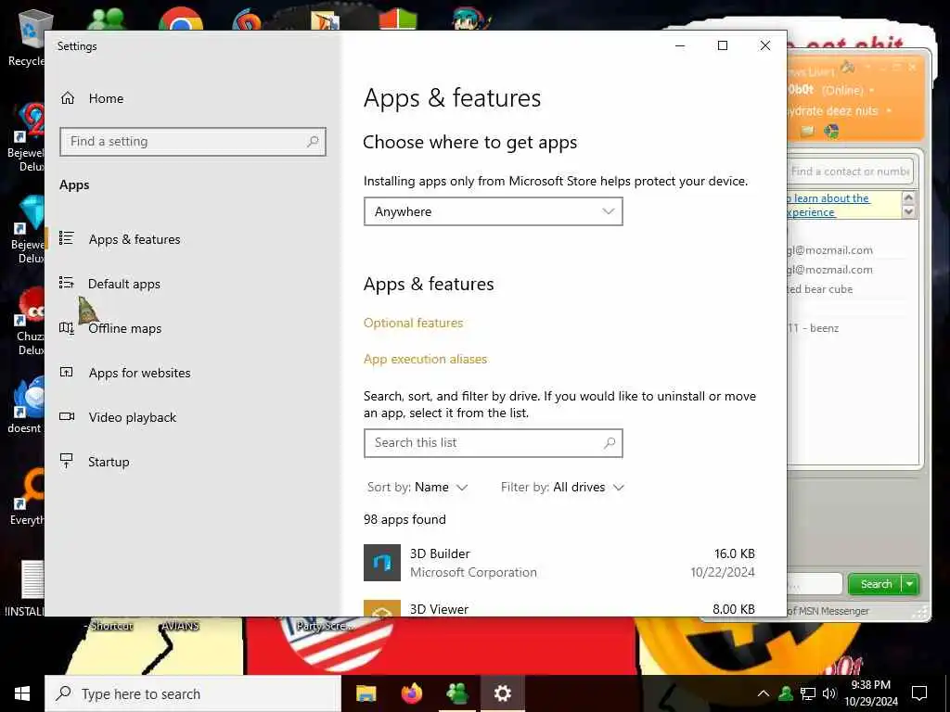Screen dimensions: 950x712
Task: Open Windows Start menu
Action: 22,693
